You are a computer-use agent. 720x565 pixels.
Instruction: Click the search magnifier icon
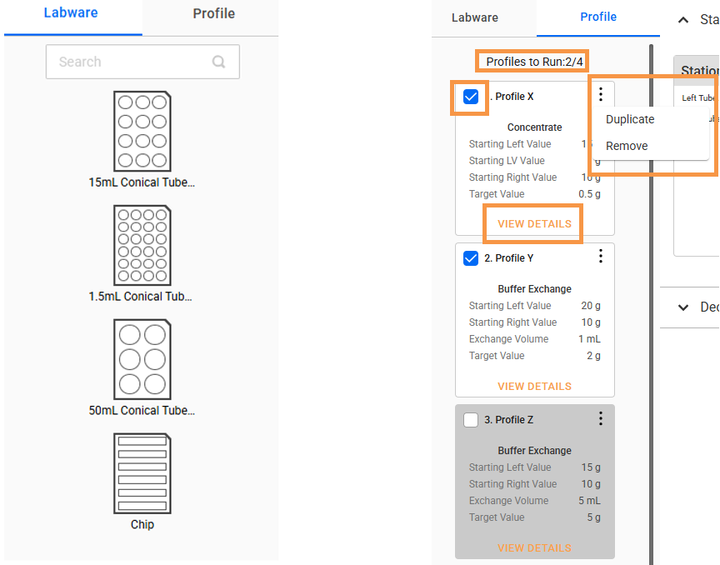coord(219,62)
